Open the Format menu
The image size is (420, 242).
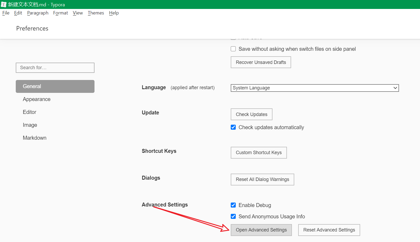(60, 13)
